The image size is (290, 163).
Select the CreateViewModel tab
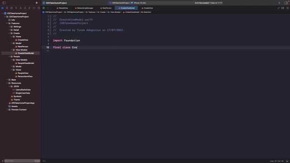point(126,8)
